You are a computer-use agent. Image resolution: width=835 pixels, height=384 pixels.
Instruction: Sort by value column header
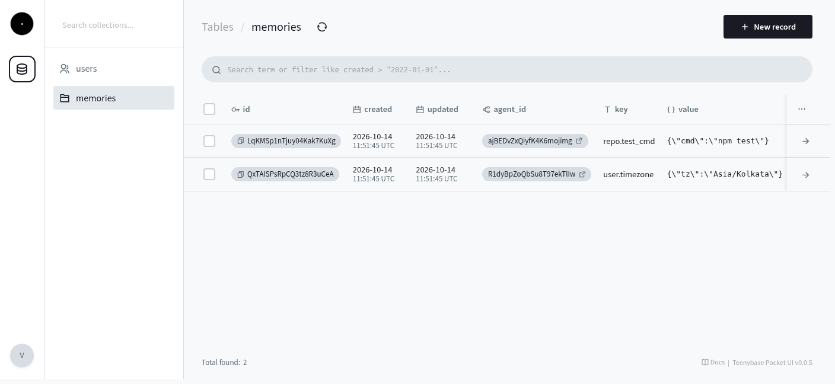683,109
